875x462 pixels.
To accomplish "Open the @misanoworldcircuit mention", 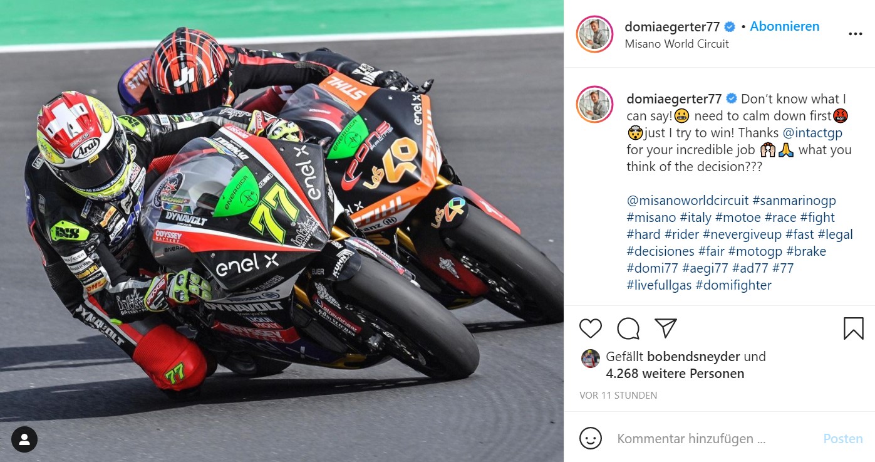I will (688, 201).
